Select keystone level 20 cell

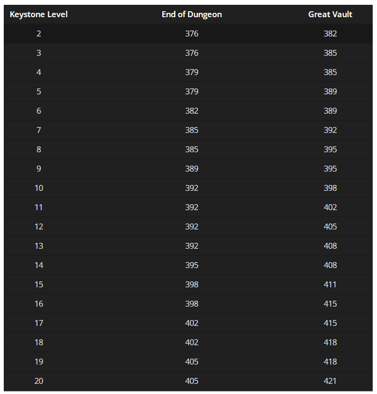coord(39,381)
